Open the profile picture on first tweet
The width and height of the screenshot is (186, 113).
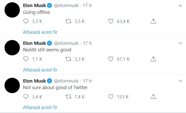click(x=12, y=10)
